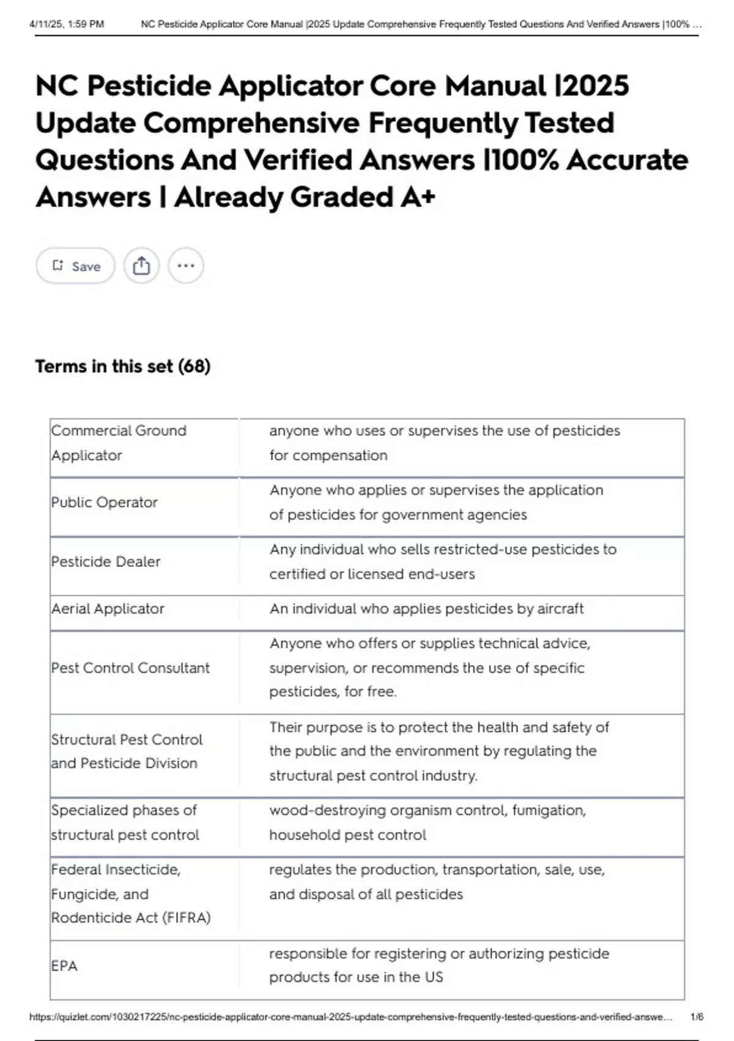
Task: Open the quizlet.com URL in the footer
Action: [350, 1017]
